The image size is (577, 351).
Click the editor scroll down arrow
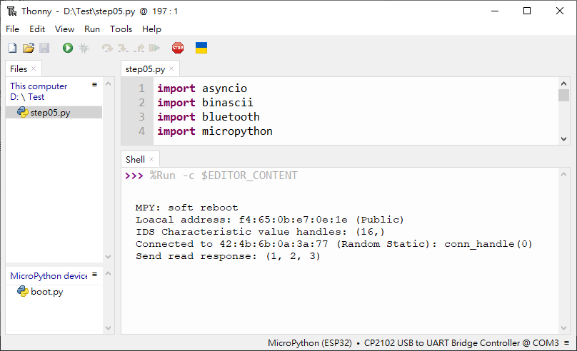coord(563,139)
